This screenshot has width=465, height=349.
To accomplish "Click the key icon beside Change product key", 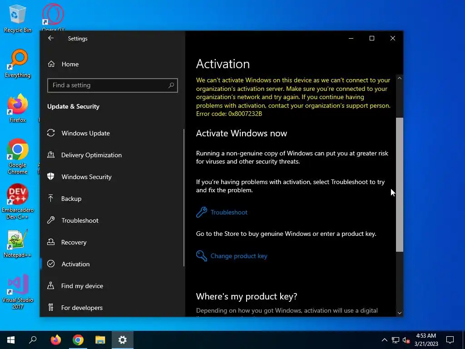I will (x=201, y=255).
